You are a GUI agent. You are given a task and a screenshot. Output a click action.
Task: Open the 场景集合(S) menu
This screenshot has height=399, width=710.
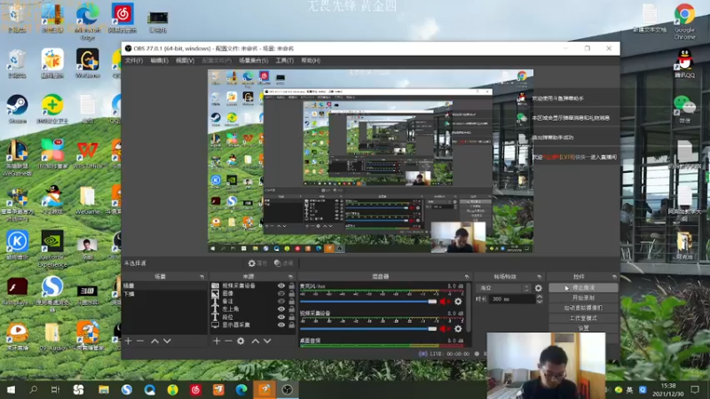pyautogui.click(x=254, y=60)
